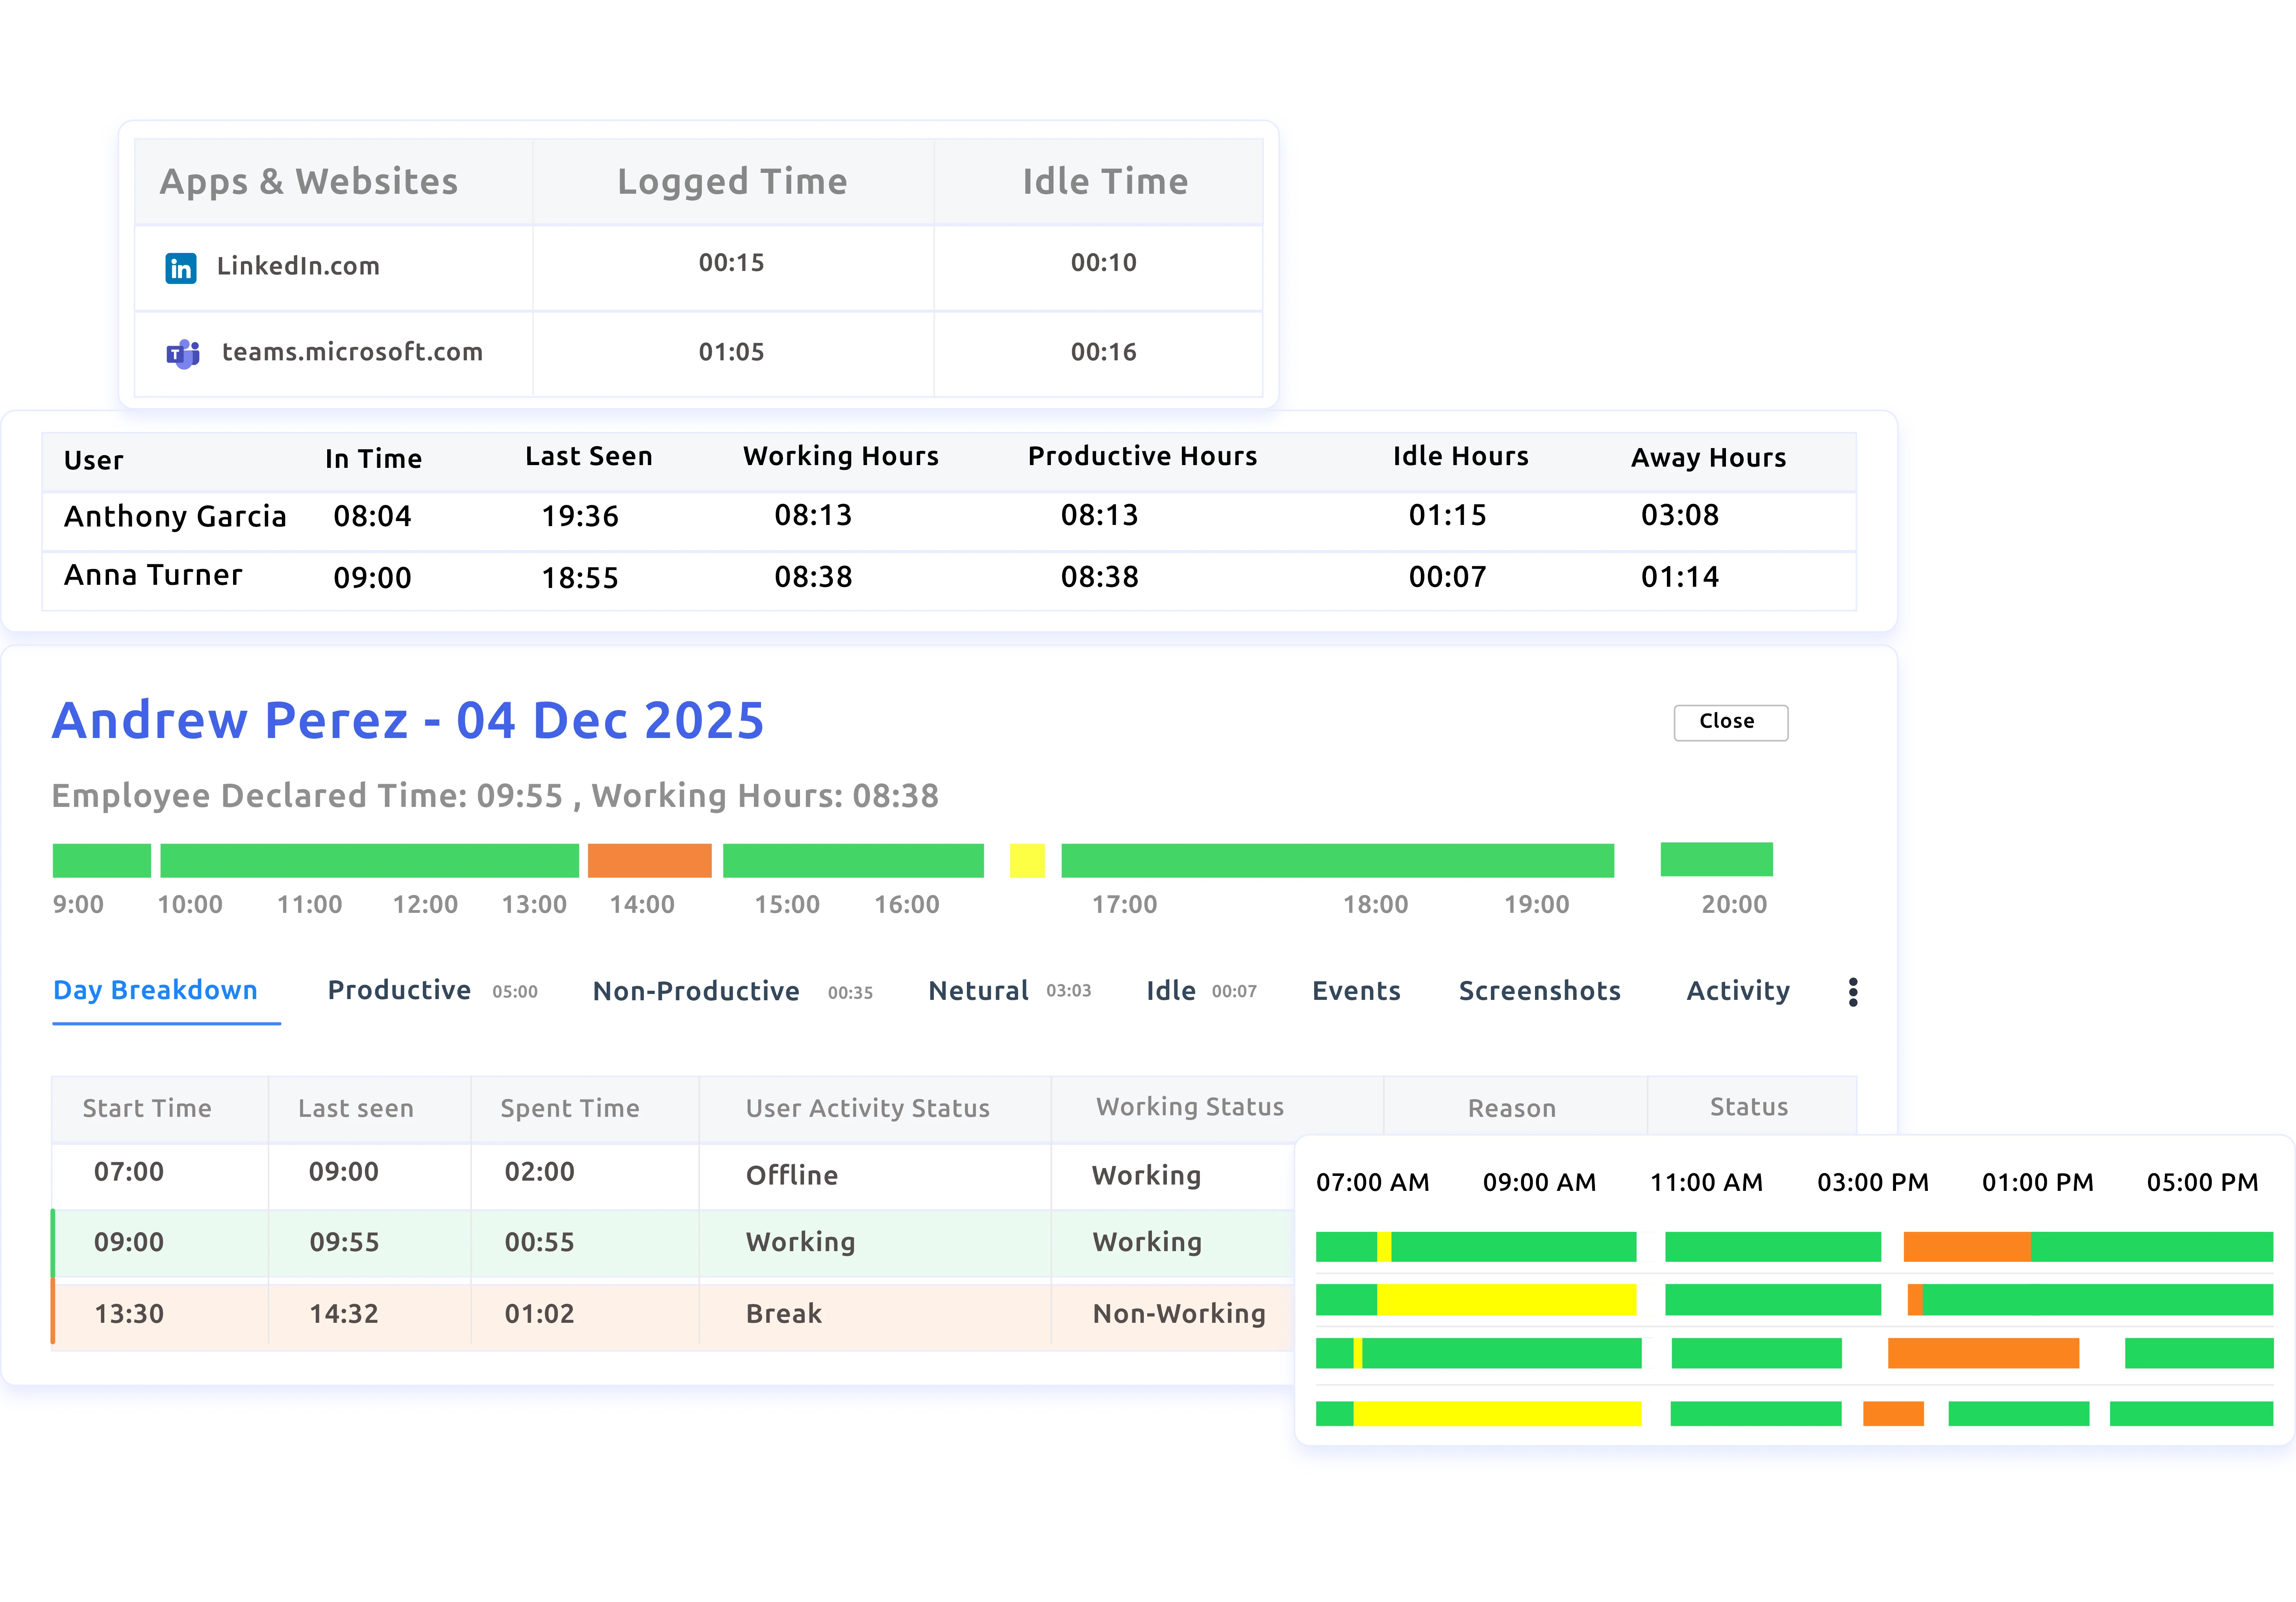Close the Andrew Perez detail view

point(1729,722)
